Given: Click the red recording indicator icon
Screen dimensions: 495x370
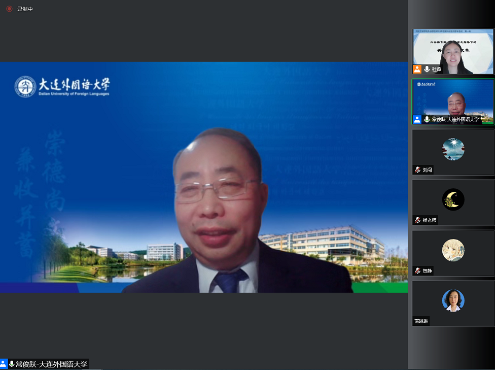Looking at the screenshot, I should [x=9, y=9].
